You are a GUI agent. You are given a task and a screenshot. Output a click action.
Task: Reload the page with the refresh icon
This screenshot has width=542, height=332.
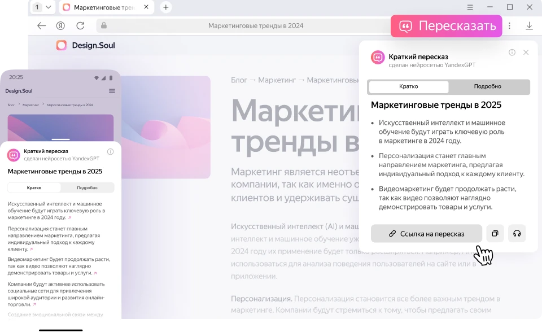(80, 25)
